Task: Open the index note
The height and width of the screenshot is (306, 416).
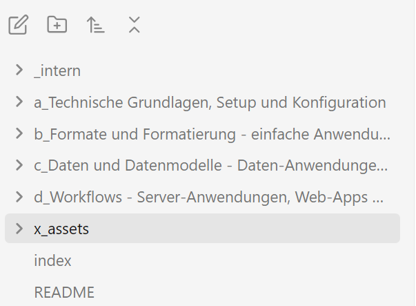Action: [52, 260]
